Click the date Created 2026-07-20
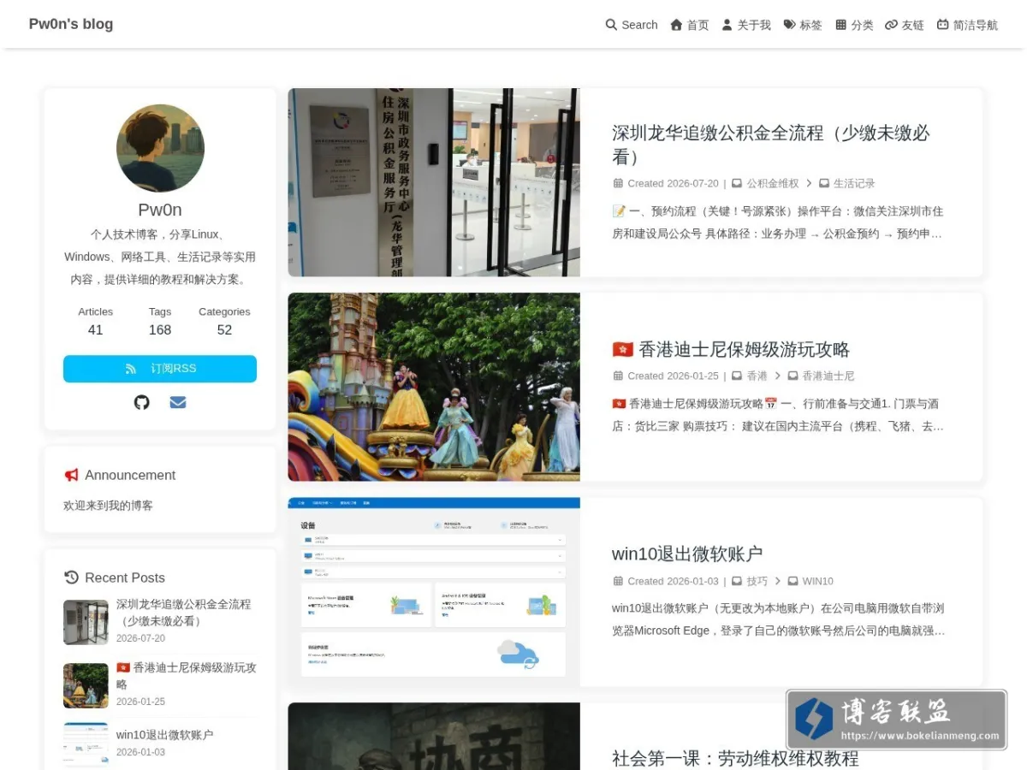Viewport: 1027px width, 770px height. (x=673, y=183)
